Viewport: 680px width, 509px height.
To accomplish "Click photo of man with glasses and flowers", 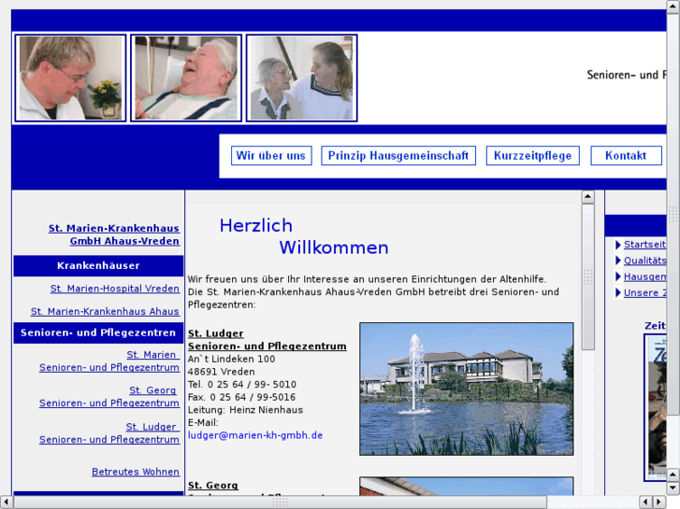I will (71, 78).
